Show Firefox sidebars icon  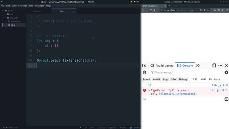coord(219,10)
